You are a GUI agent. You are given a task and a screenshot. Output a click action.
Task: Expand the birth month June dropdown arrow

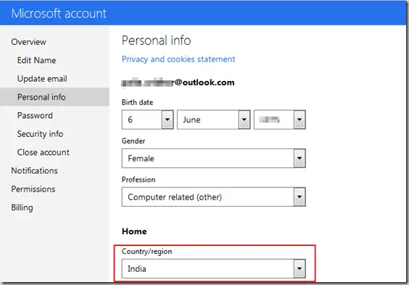(x=244, y=120)
